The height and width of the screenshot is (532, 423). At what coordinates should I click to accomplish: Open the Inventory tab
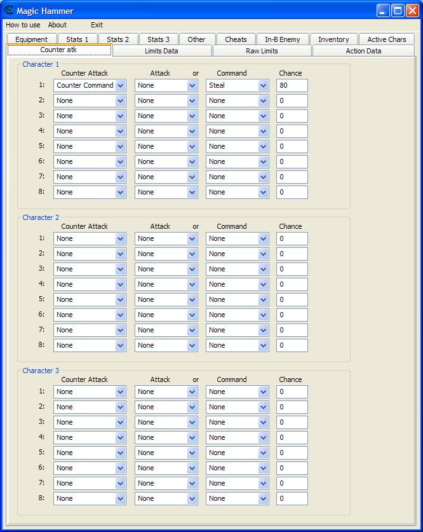pyautogui.click(x=333, y=39)
